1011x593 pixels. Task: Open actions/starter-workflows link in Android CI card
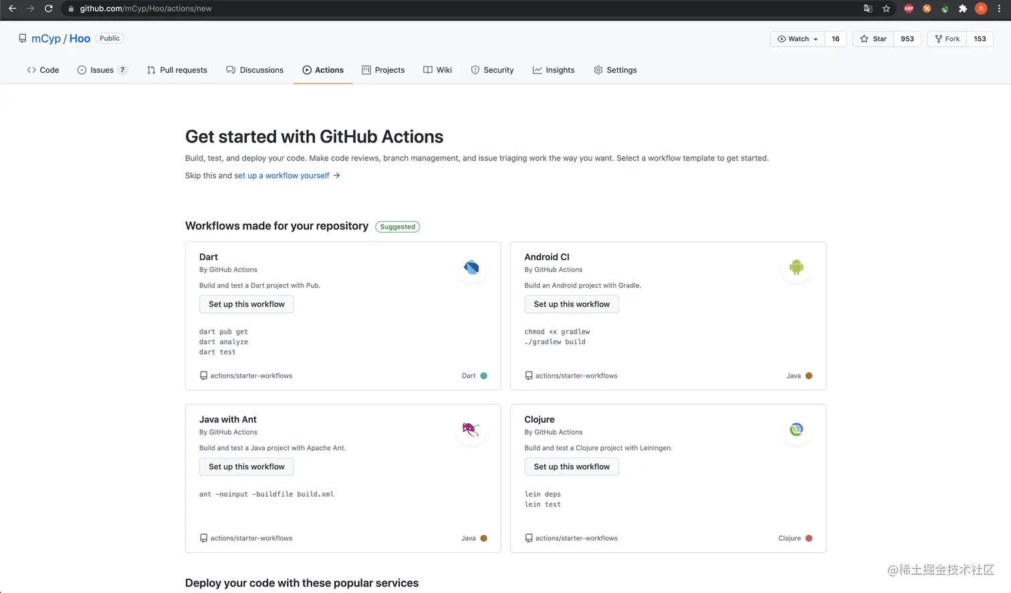576,376
